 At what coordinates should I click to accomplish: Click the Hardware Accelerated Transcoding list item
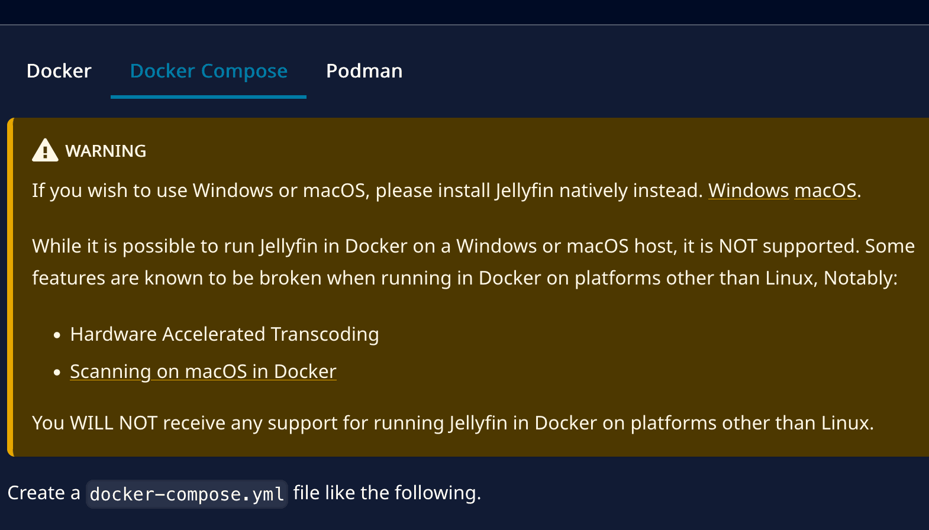pos(225,334)
